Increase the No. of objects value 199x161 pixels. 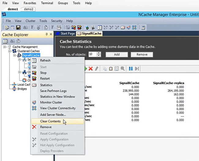(99, 53)
